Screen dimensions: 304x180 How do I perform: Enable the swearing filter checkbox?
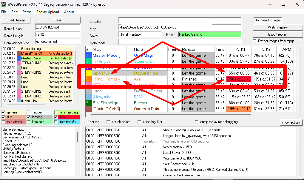(x=139, y=122)
